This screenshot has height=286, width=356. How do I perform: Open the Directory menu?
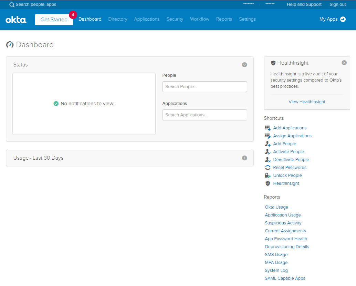point(118,19)
